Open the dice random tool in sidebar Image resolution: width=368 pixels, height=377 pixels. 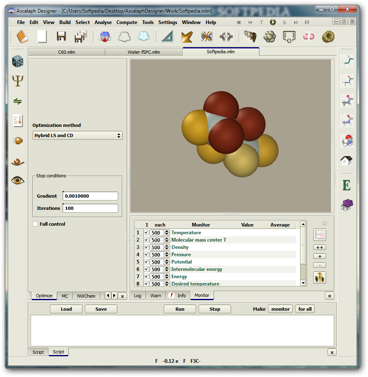coord(18,61)
